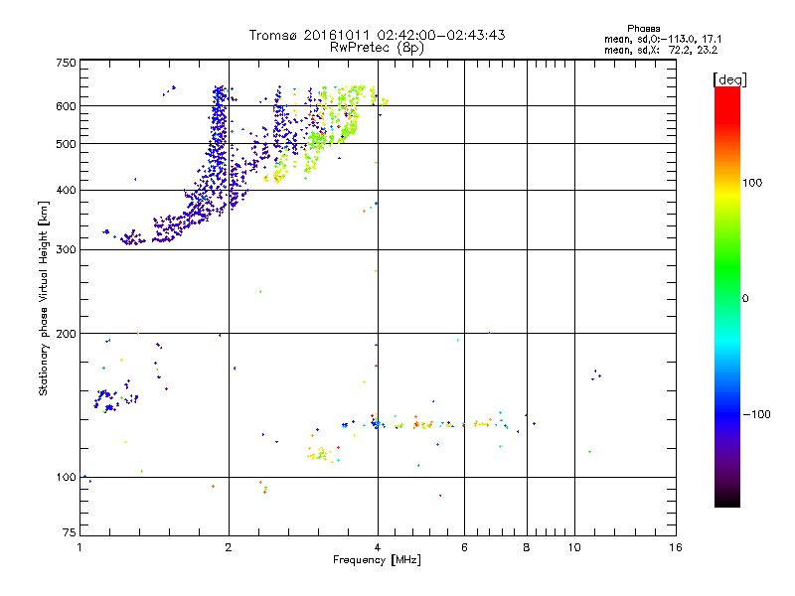Image resolution: width=795 pixels, height=596 pixels.
Task: Click the '[deg]' colorbar unit label
Action: click(729, 79)
